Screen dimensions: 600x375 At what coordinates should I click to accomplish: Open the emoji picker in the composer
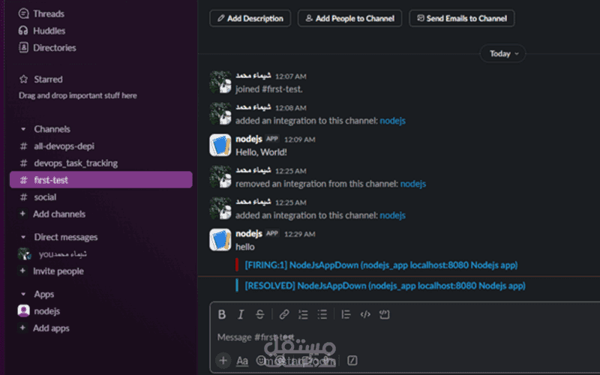(x=261, y=361)
